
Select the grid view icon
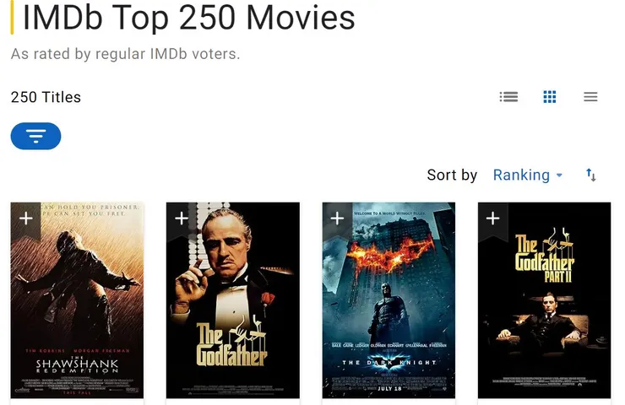coord(550,97)
